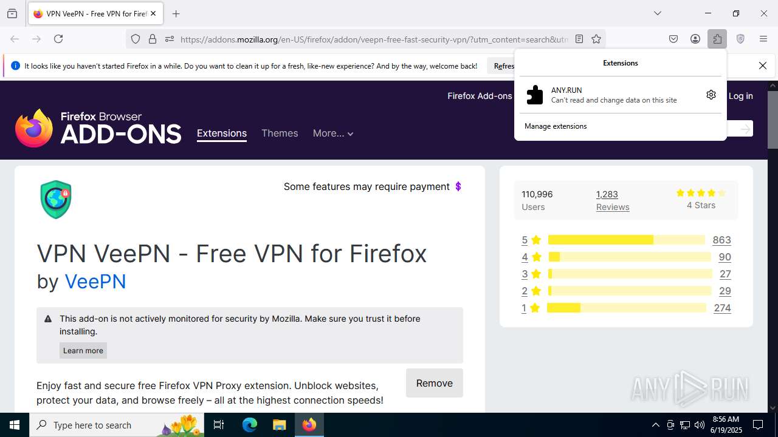The height and width of the screenshot is (437, 778).
Task: Switch to the Extensions section
Action: coord(222,134)
